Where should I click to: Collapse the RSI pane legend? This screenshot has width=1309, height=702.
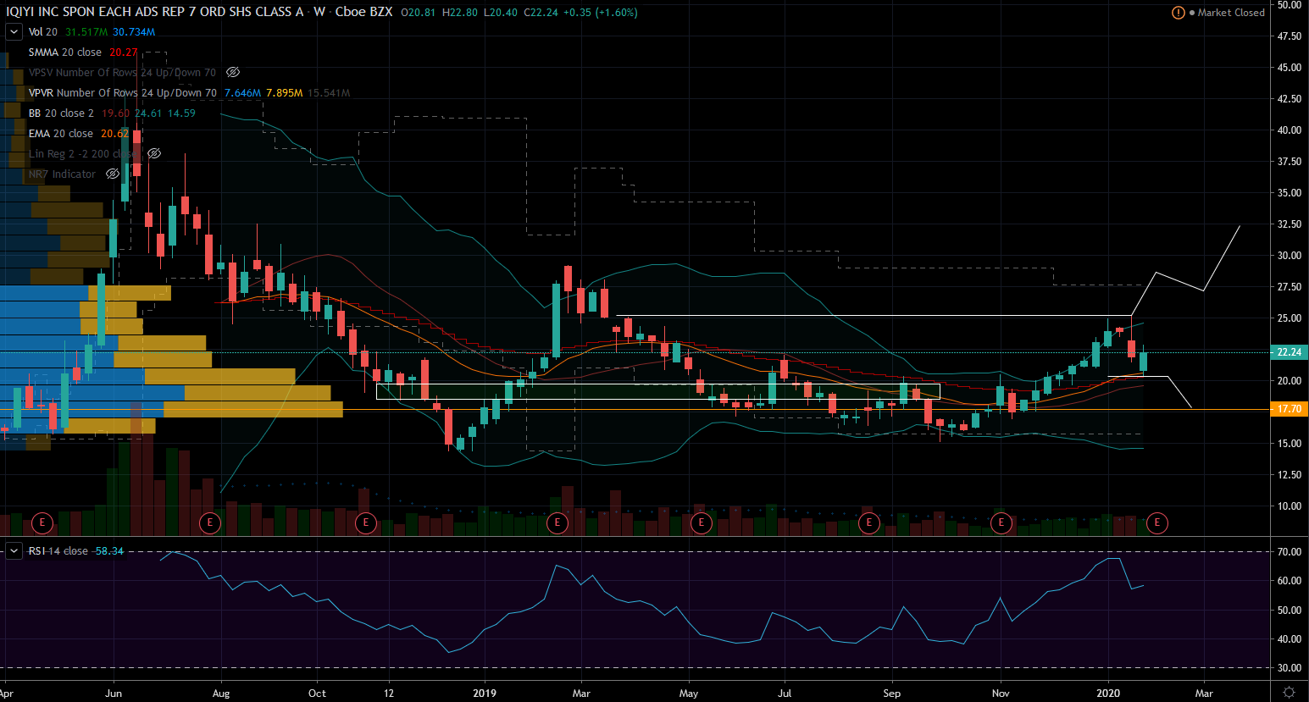(14, 551)
